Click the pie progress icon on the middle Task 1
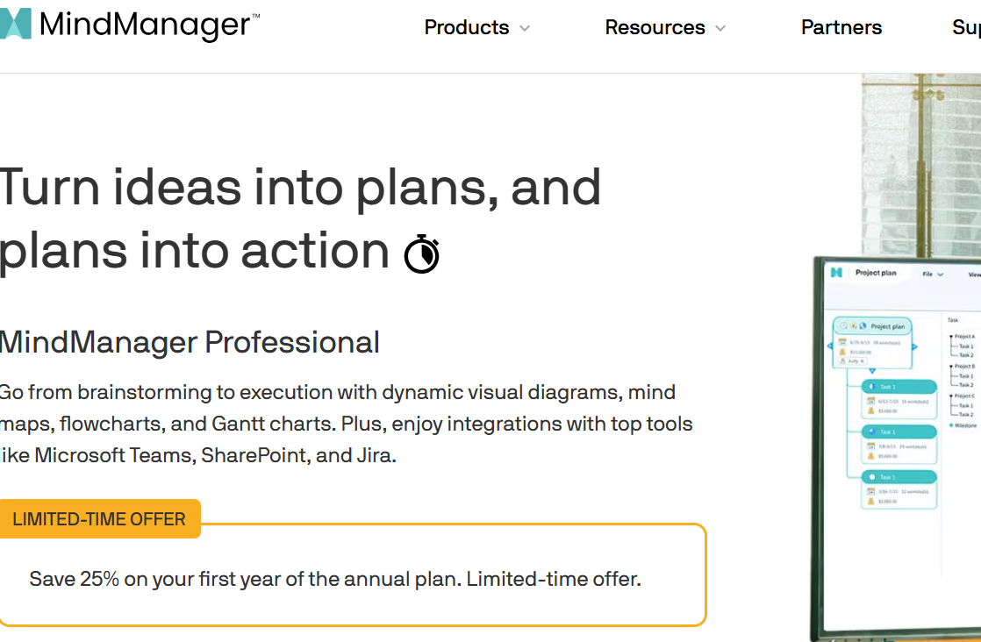The image size is (981, 642). click(872, 432)
